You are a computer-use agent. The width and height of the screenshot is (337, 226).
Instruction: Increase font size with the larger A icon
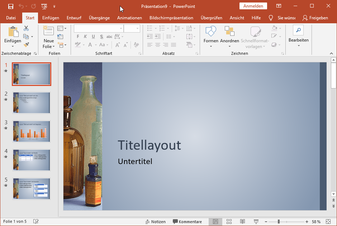(x=117, y=45)
